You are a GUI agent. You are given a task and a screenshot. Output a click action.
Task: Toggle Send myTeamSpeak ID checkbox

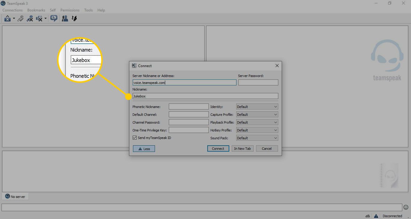134,138
